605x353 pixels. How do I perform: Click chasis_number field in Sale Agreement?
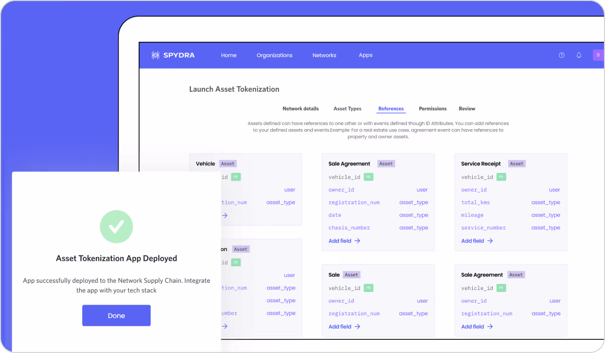(349, 228)
